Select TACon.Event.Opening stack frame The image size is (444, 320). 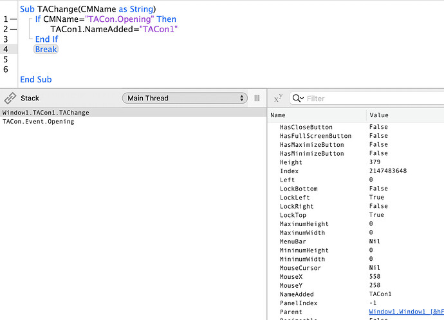click(x=133, y=121)
